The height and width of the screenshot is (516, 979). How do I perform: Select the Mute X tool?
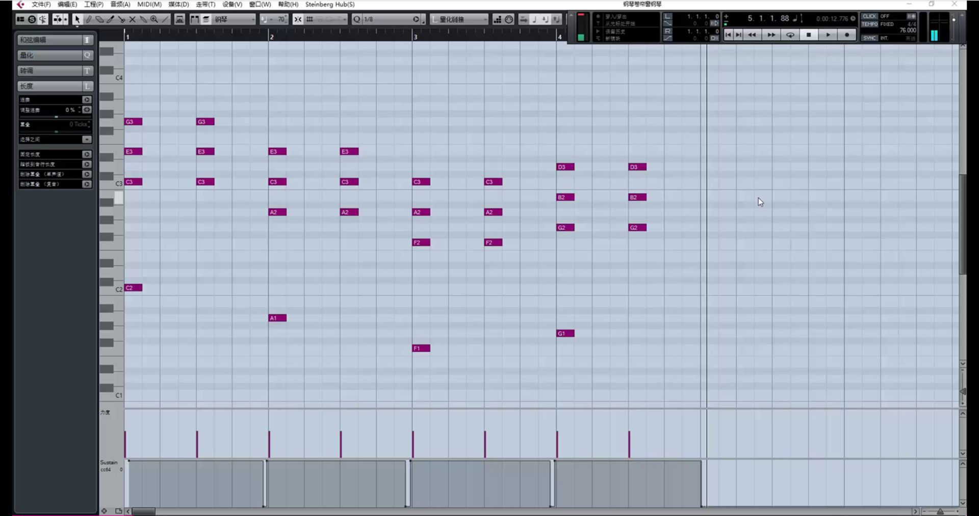pyautogui.click(x=132, y=19)
